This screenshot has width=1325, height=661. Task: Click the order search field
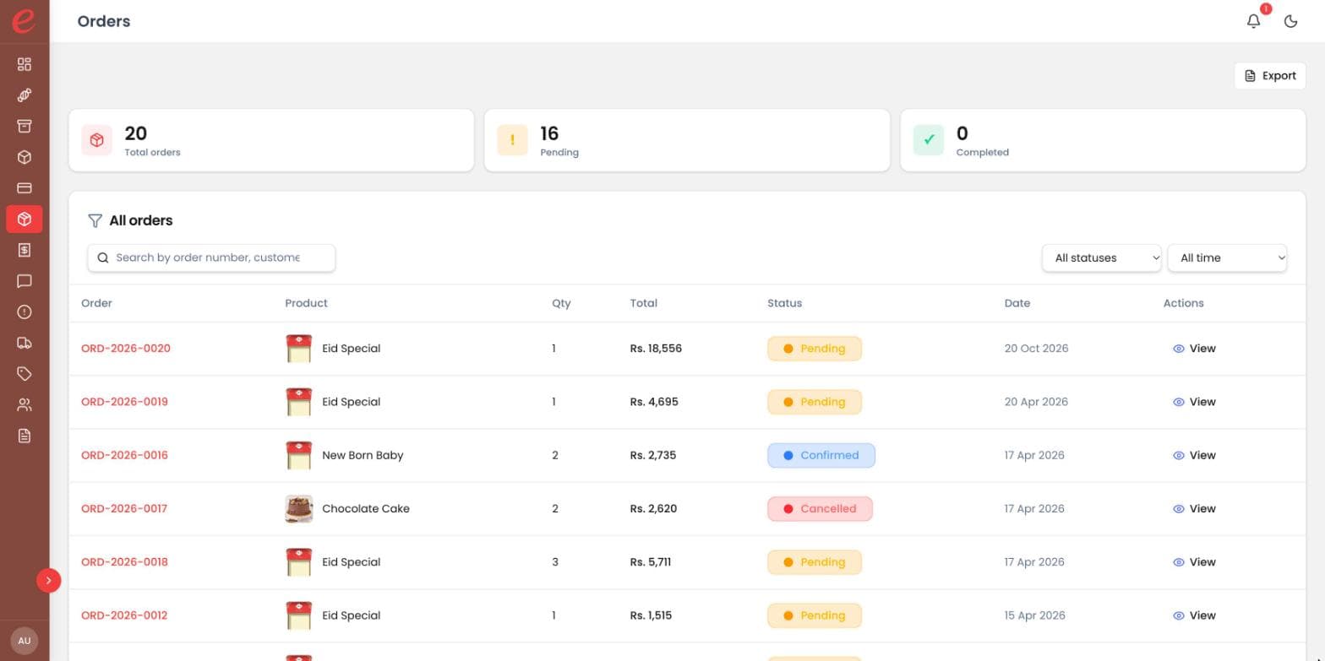[x=211, y=257]
